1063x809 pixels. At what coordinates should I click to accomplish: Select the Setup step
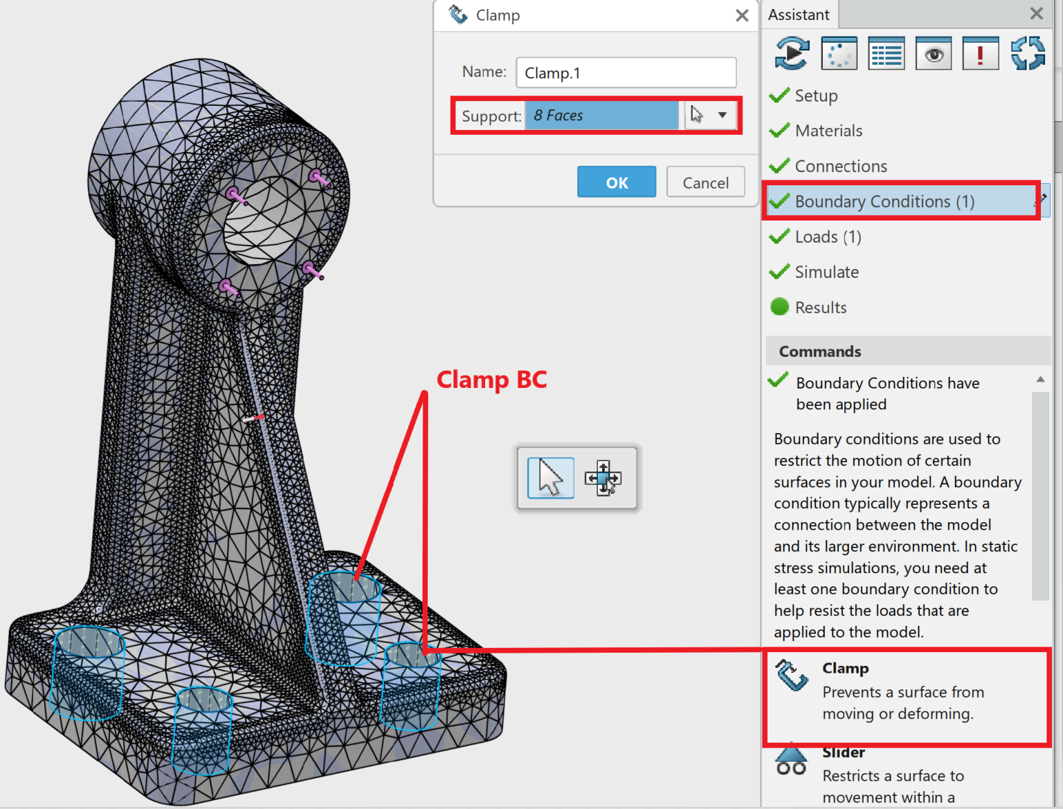(x=816, y=95)
